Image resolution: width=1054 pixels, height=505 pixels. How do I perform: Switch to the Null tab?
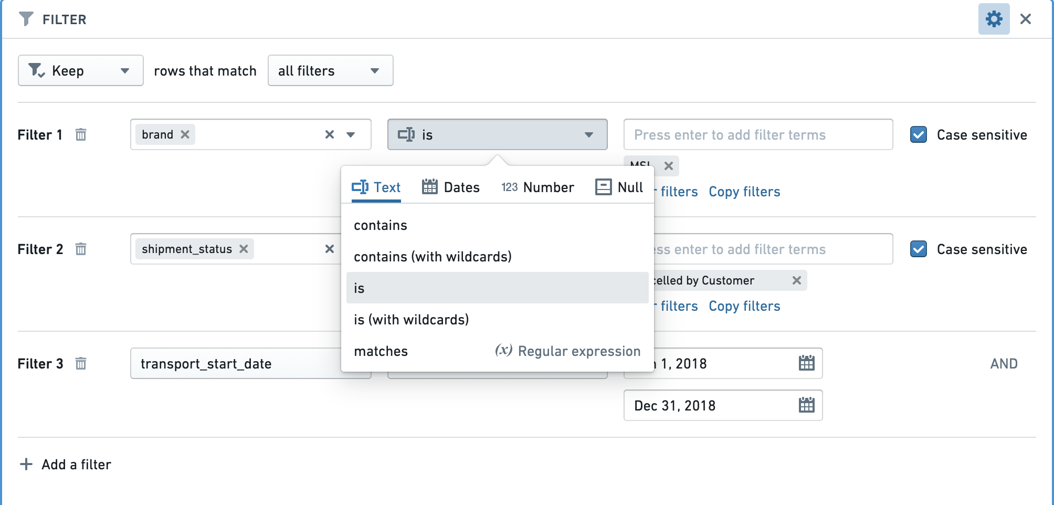pyautogui.click(x=619, y=187)
